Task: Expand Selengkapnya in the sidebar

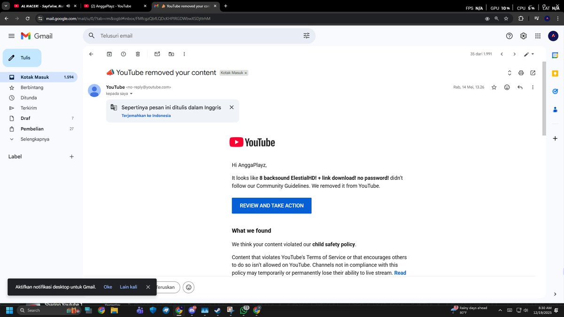Action: pyautogui.click(x=35, y=139)
